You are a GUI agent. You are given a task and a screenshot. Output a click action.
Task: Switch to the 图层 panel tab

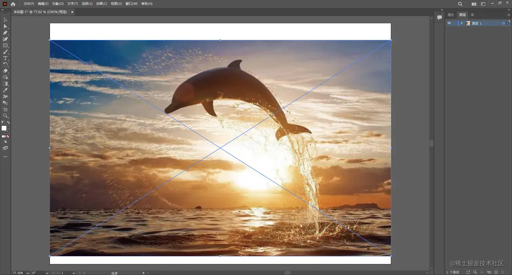463,15
